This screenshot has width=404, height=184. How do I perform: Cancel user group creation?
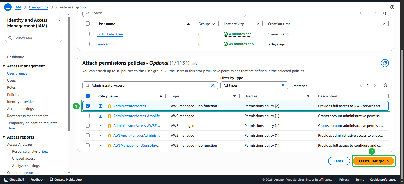[339, 161]
